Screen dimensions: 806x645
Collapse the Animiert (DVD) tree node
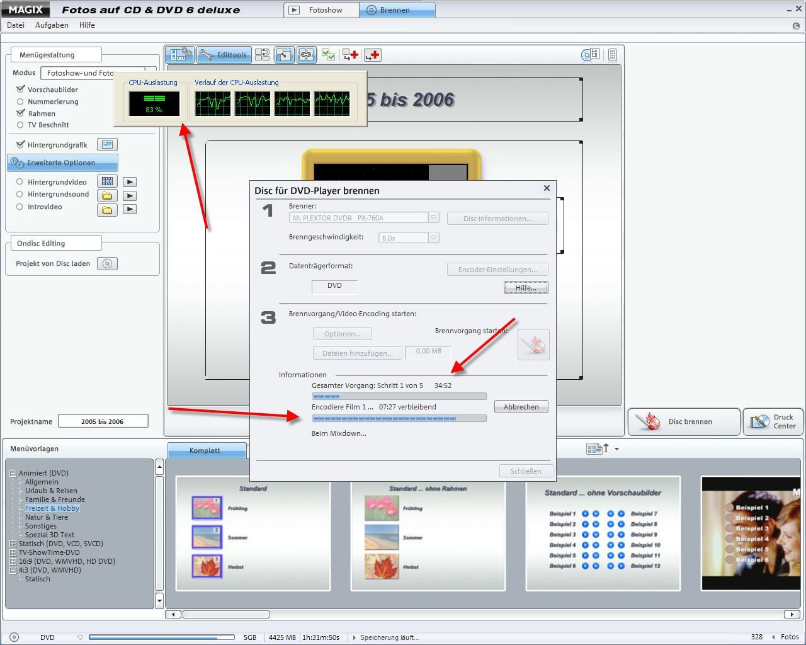pyautogui.click(x=13, y=473)
